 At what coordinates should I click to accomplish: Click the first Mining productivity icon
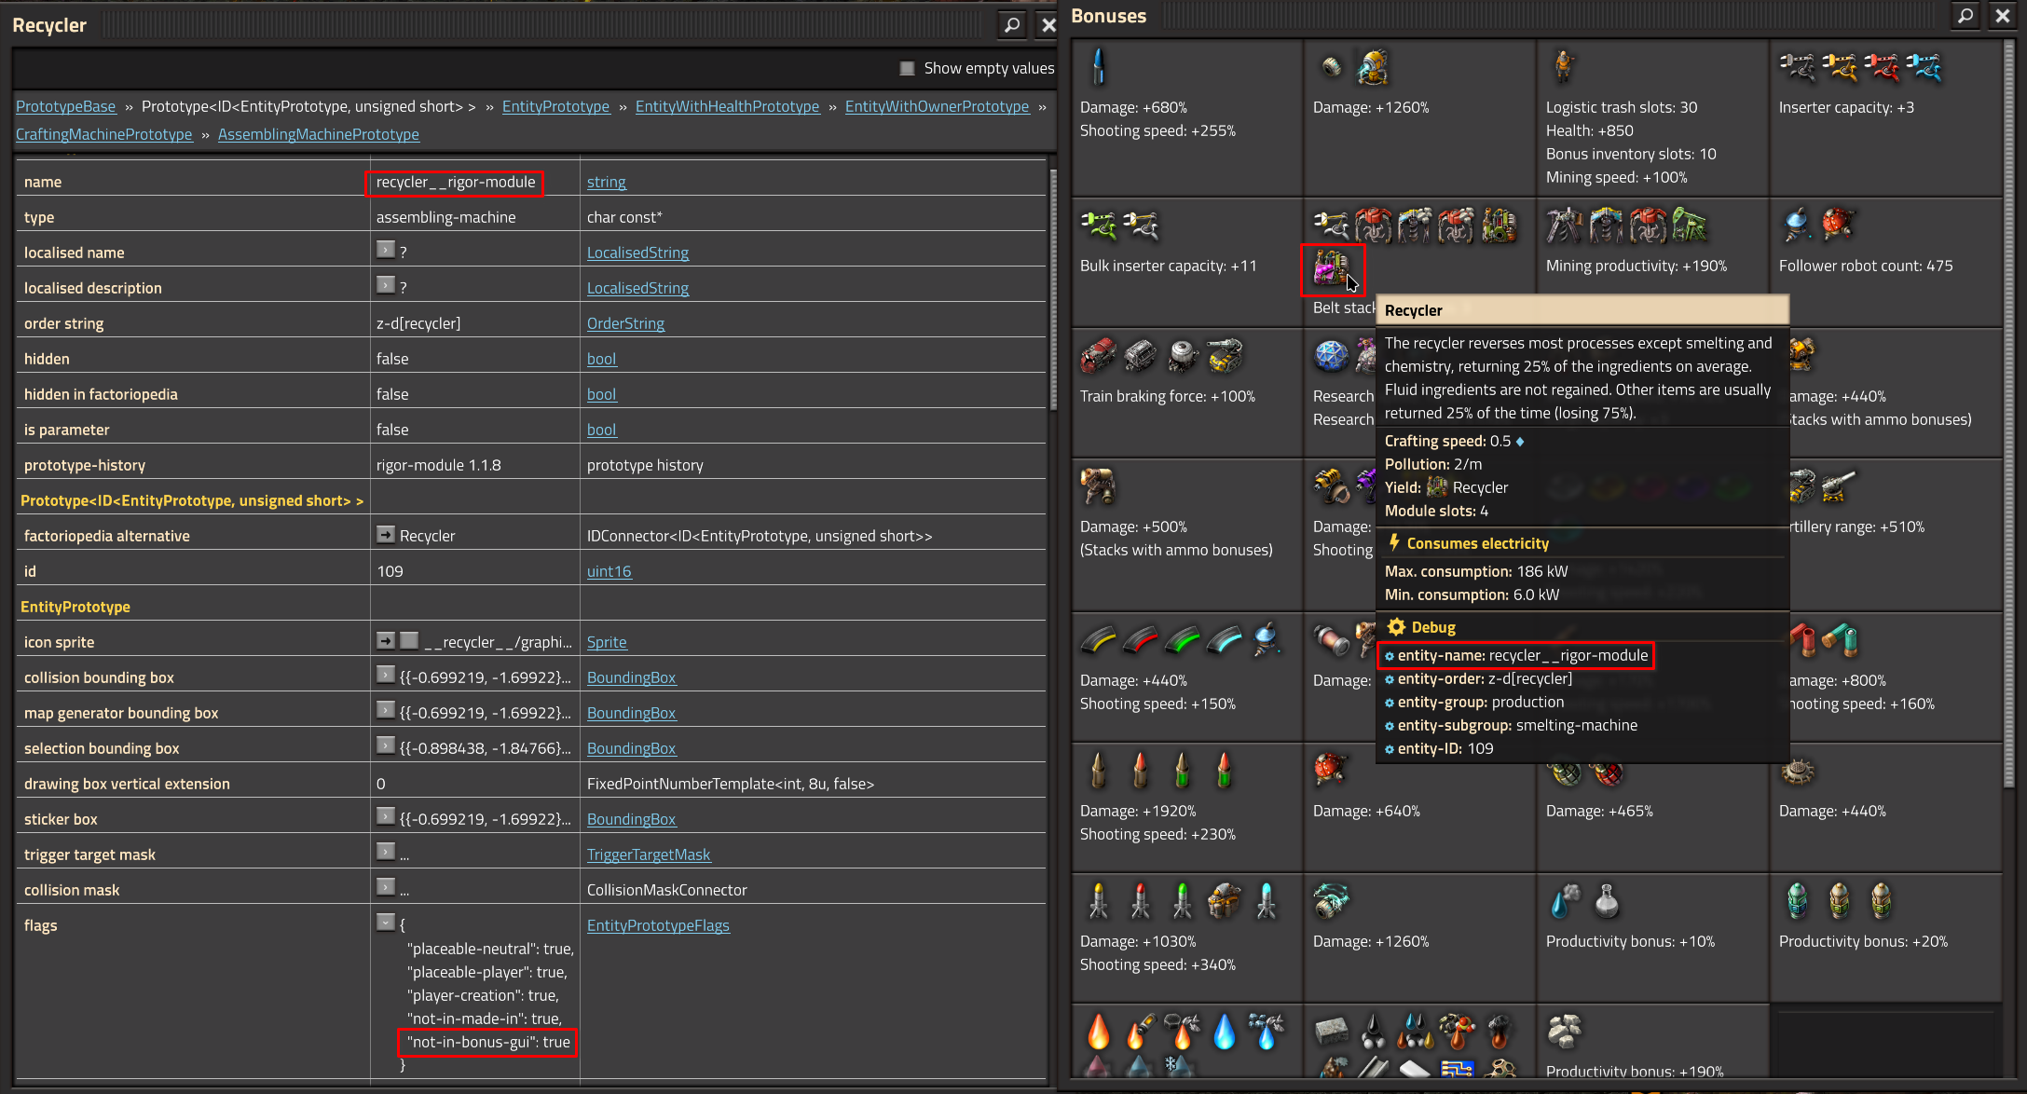click(1565, 226)
